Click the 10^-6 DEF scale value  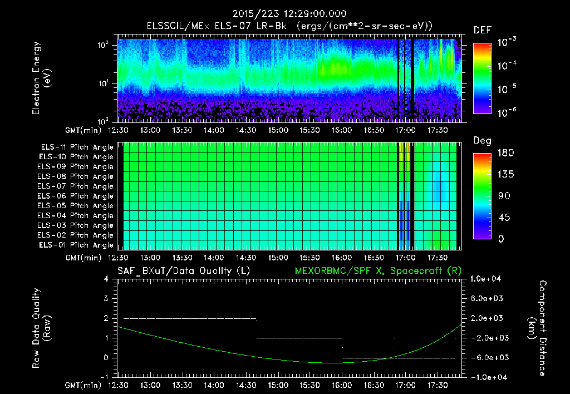(507, 112)
